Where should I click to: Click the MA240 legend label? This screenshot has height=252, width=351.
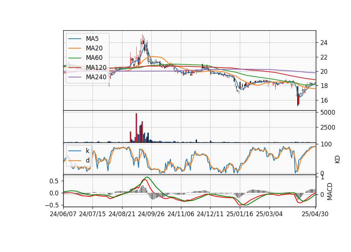pyautogui.click(x=96, y=77)
